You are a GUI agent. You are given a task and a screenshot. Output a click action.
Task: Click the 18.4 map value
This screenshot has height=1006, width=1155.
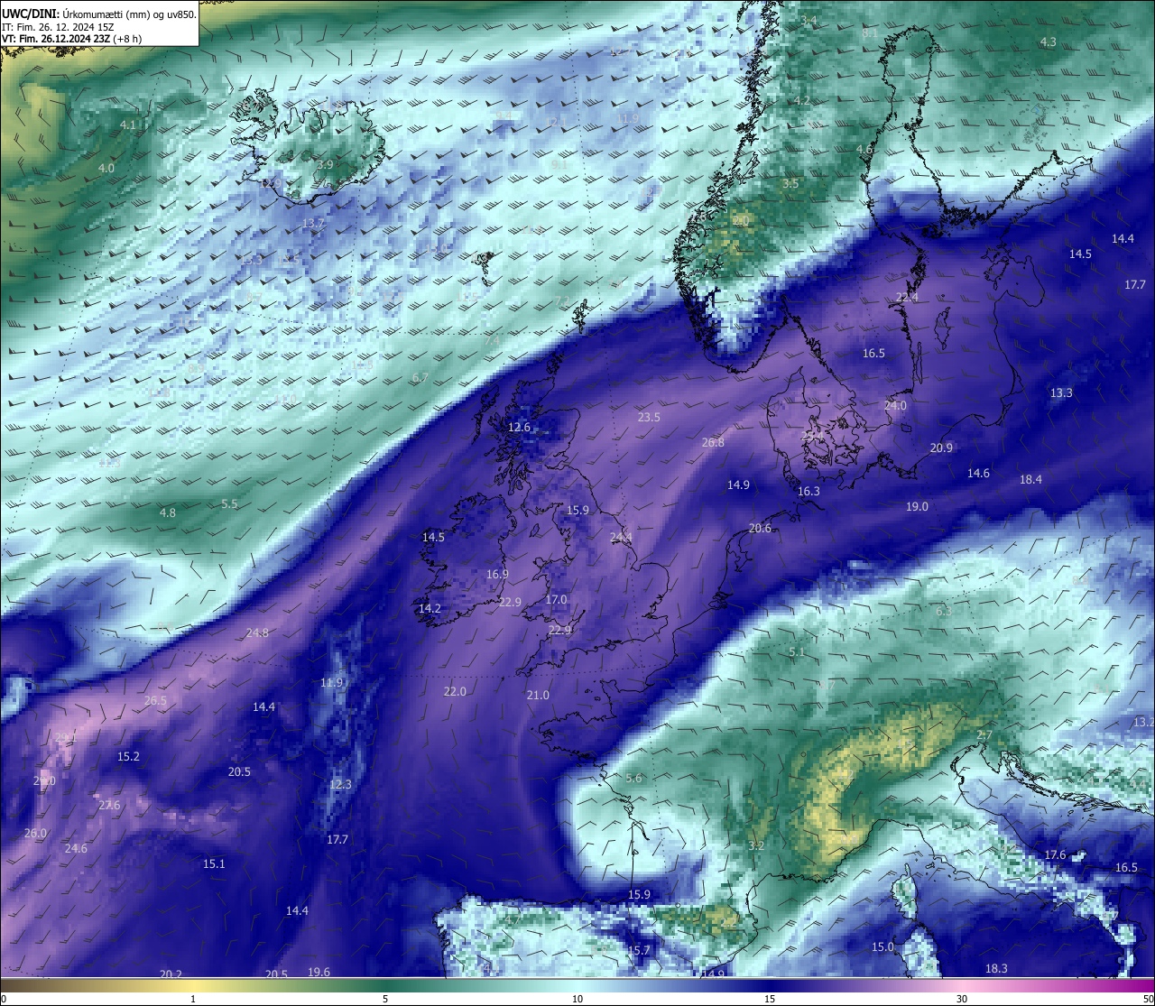pos(1030,479)
